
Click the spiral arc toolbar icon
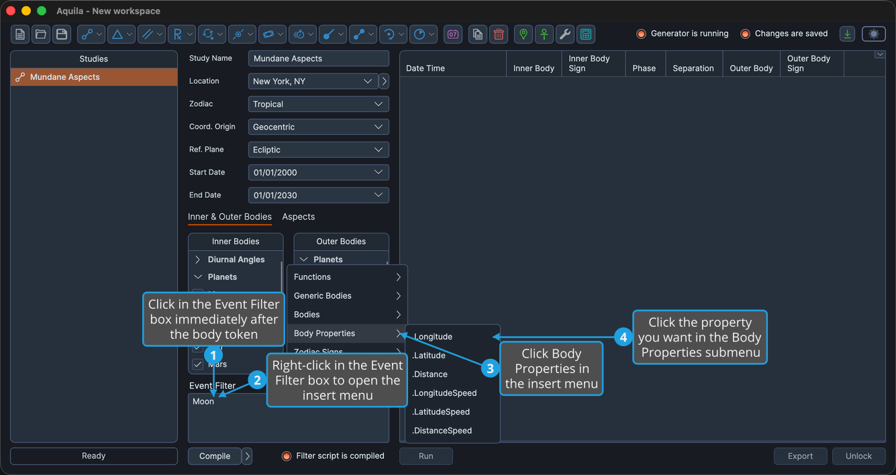tap(393, 34)
